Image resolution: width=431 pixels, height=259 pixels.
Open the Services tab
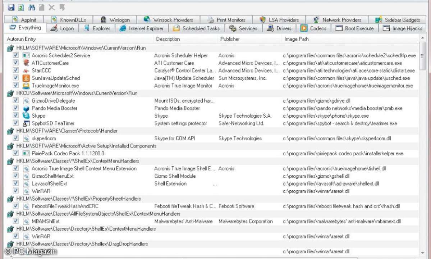tap(243, 28)
